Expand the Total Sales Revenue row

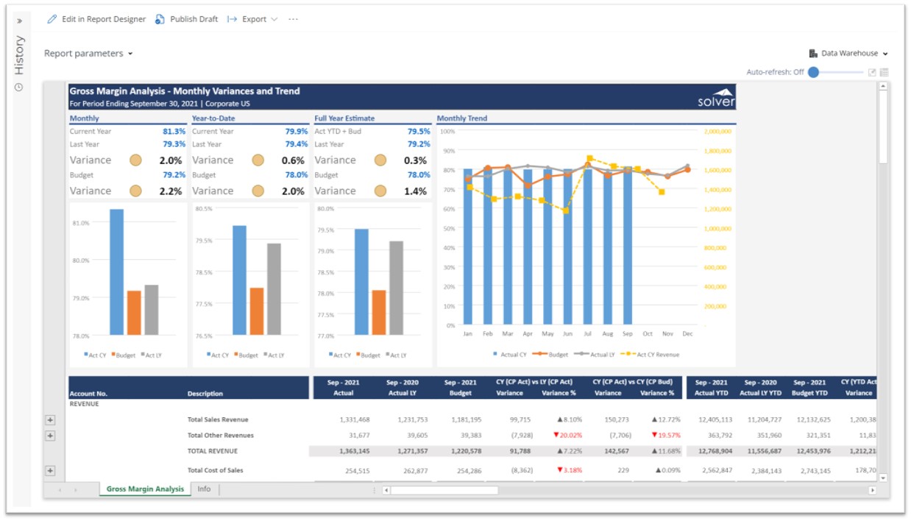click(50, 419)
